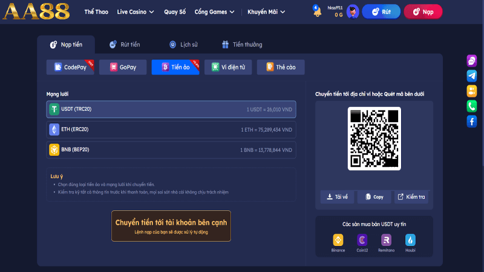Click the red Nạp button
The image size is (484, 272).
coord(423,11)
